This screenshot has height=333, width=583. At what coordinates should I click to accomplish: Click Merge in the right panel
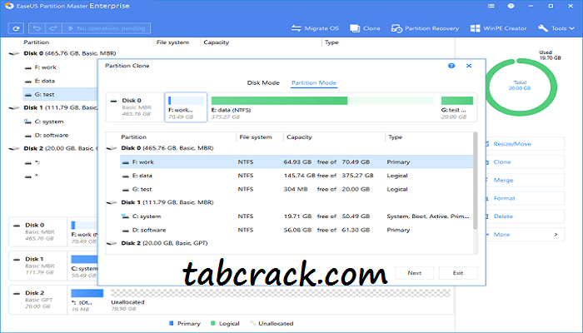click(525, 181)
